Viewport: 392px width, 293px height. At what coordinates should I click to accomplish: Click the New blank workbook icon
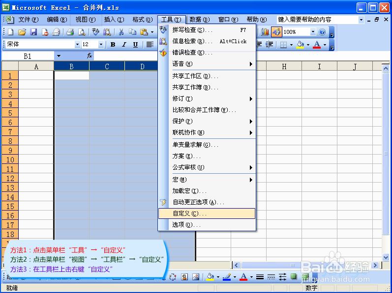(x=11, y=32)
